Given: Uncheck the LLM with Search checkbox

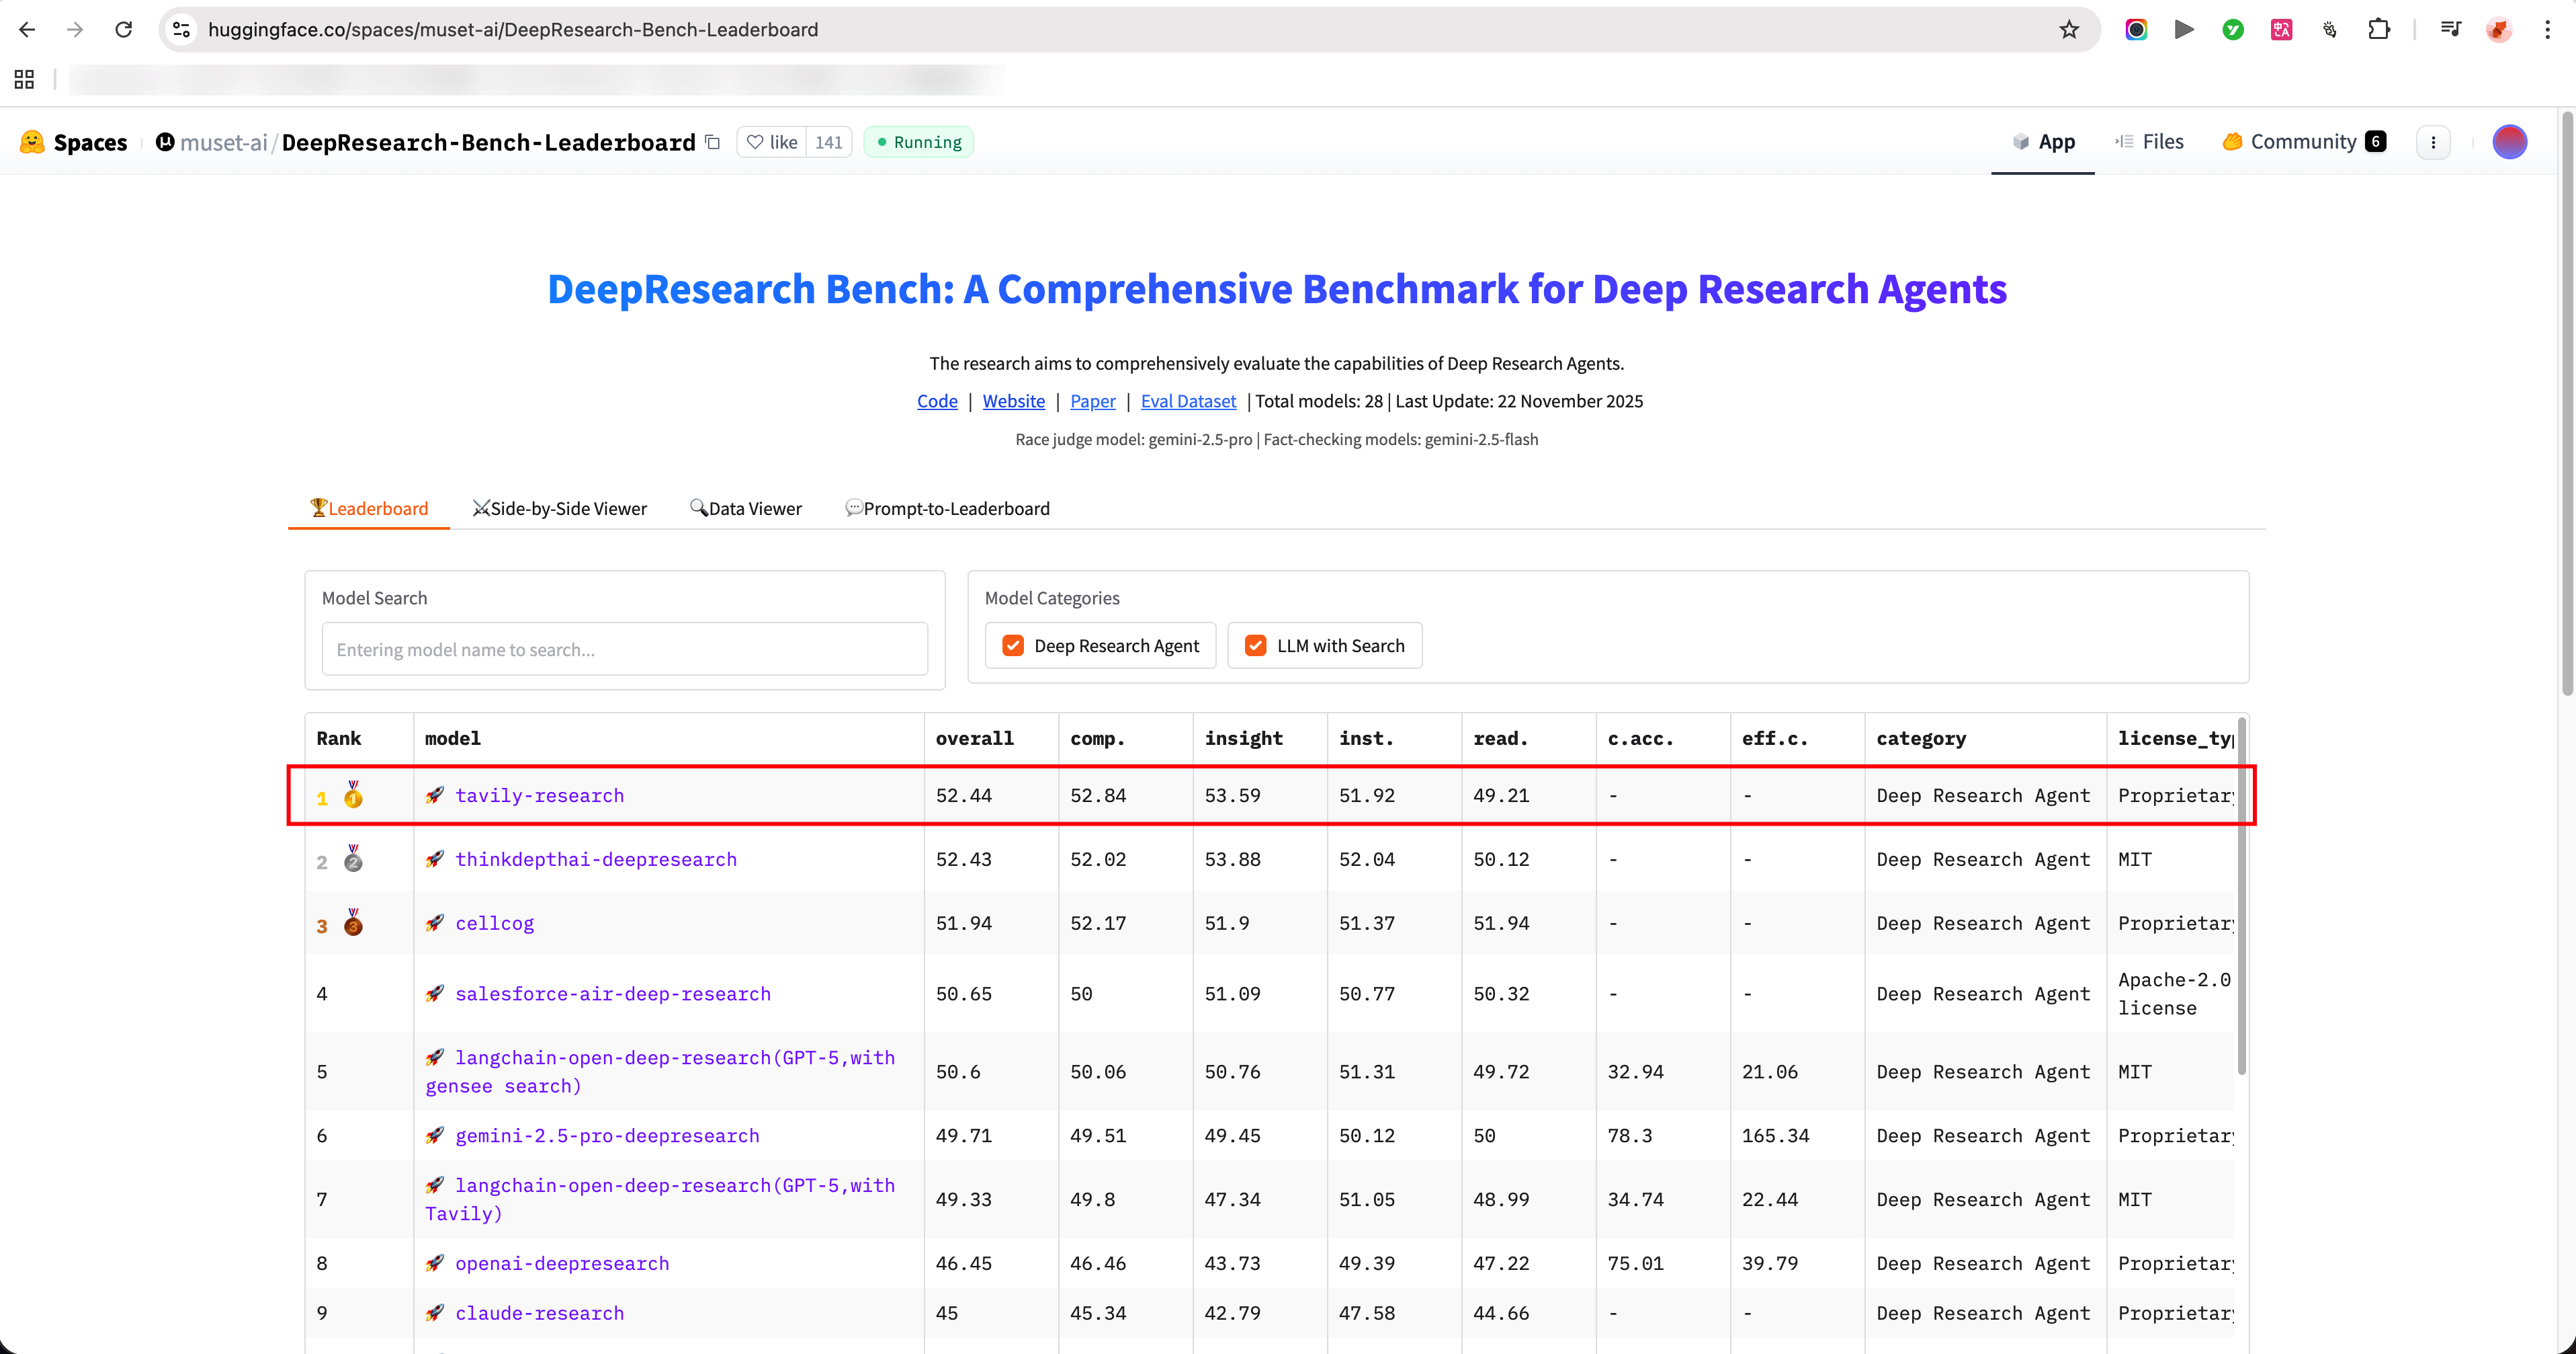Looking at the screenshot, I should pos(1256,645).
